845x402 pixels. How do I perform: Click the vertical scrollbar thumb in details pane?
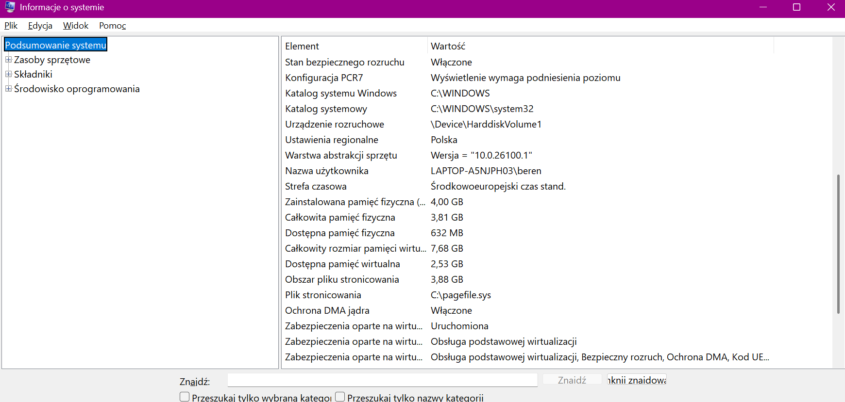(x=838, y=244)
